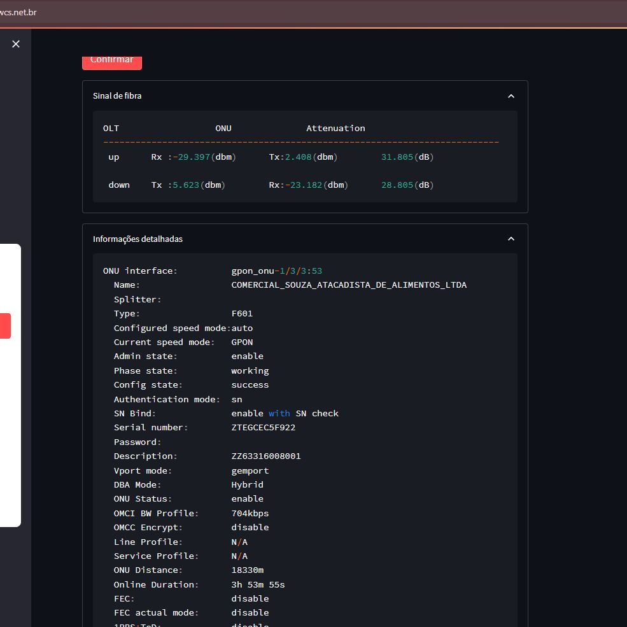Click the Splitter label
This screenshot has width=627, height=627.
tap(137, 300)
